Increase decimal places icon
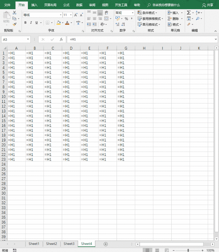 coord(117,24)
